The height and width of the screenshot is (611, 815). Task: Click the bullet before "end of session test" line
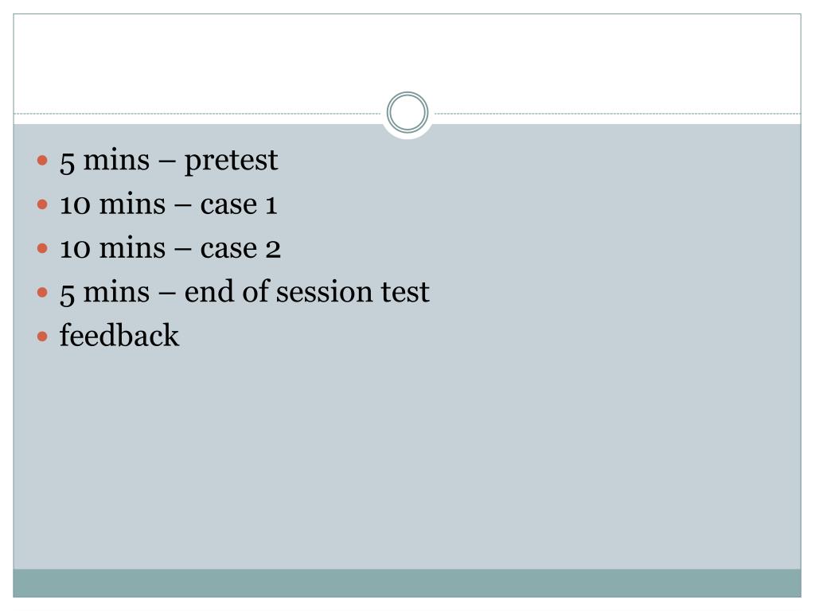point(44,293)
